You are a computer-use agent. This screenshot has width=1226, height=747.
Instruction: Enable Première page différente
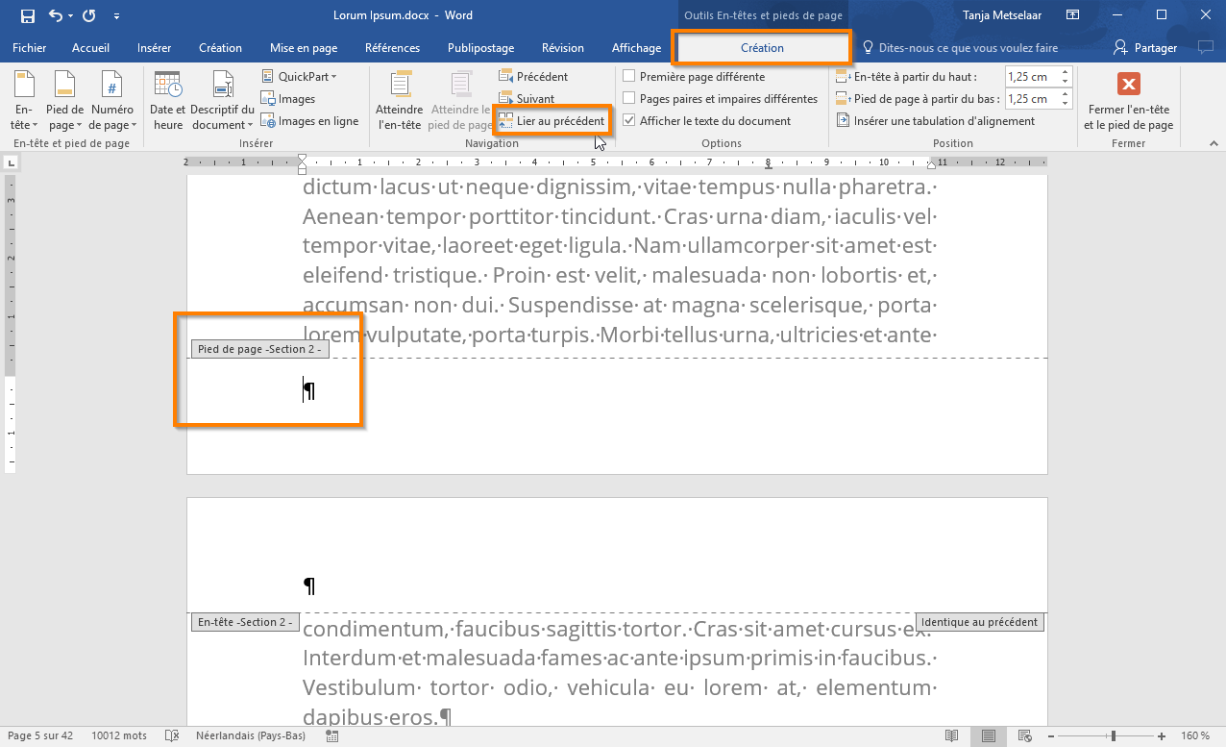pyautogui.click(x=694, y=76)
